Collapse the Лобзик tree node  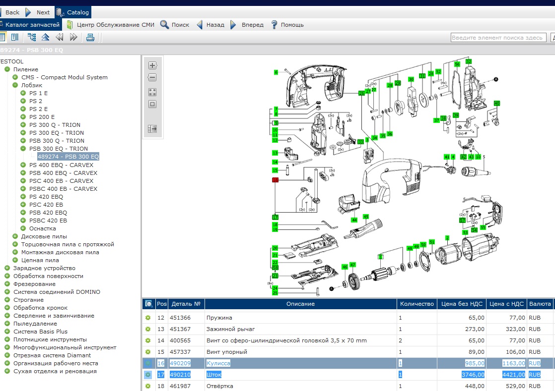15,85
